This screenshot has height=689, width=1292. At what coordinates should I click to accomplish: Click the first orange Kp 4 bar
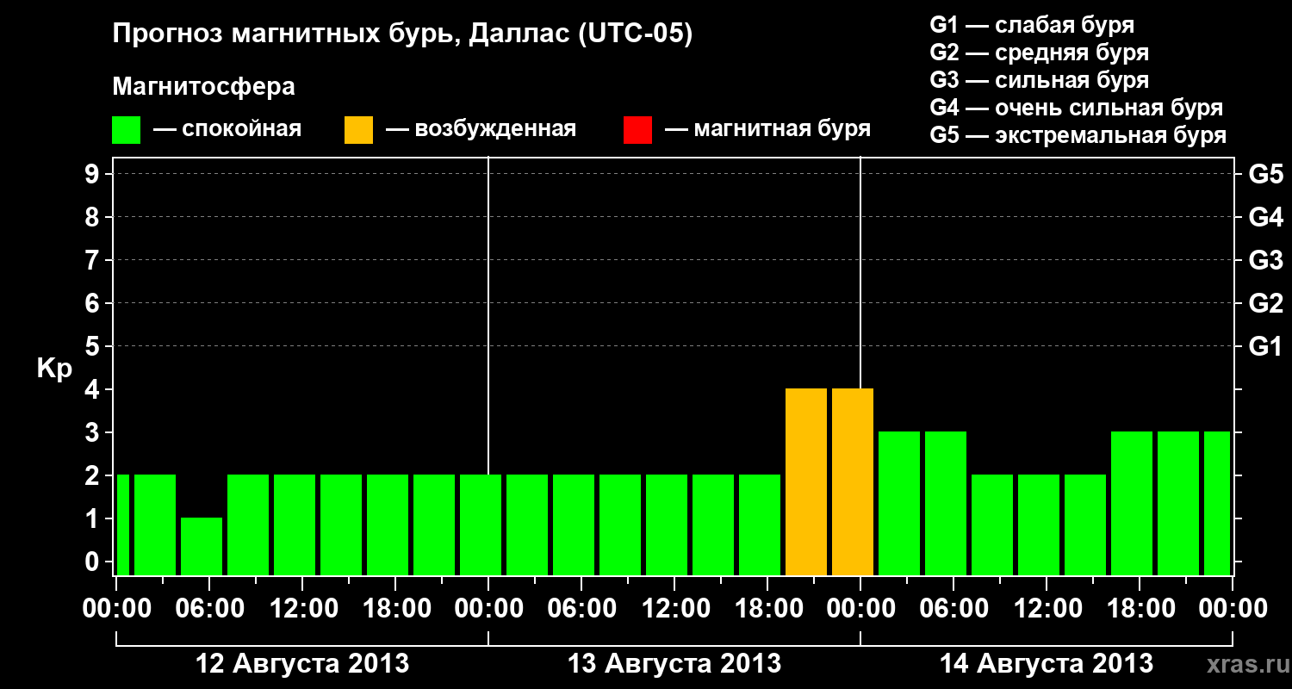pos(806,481)
